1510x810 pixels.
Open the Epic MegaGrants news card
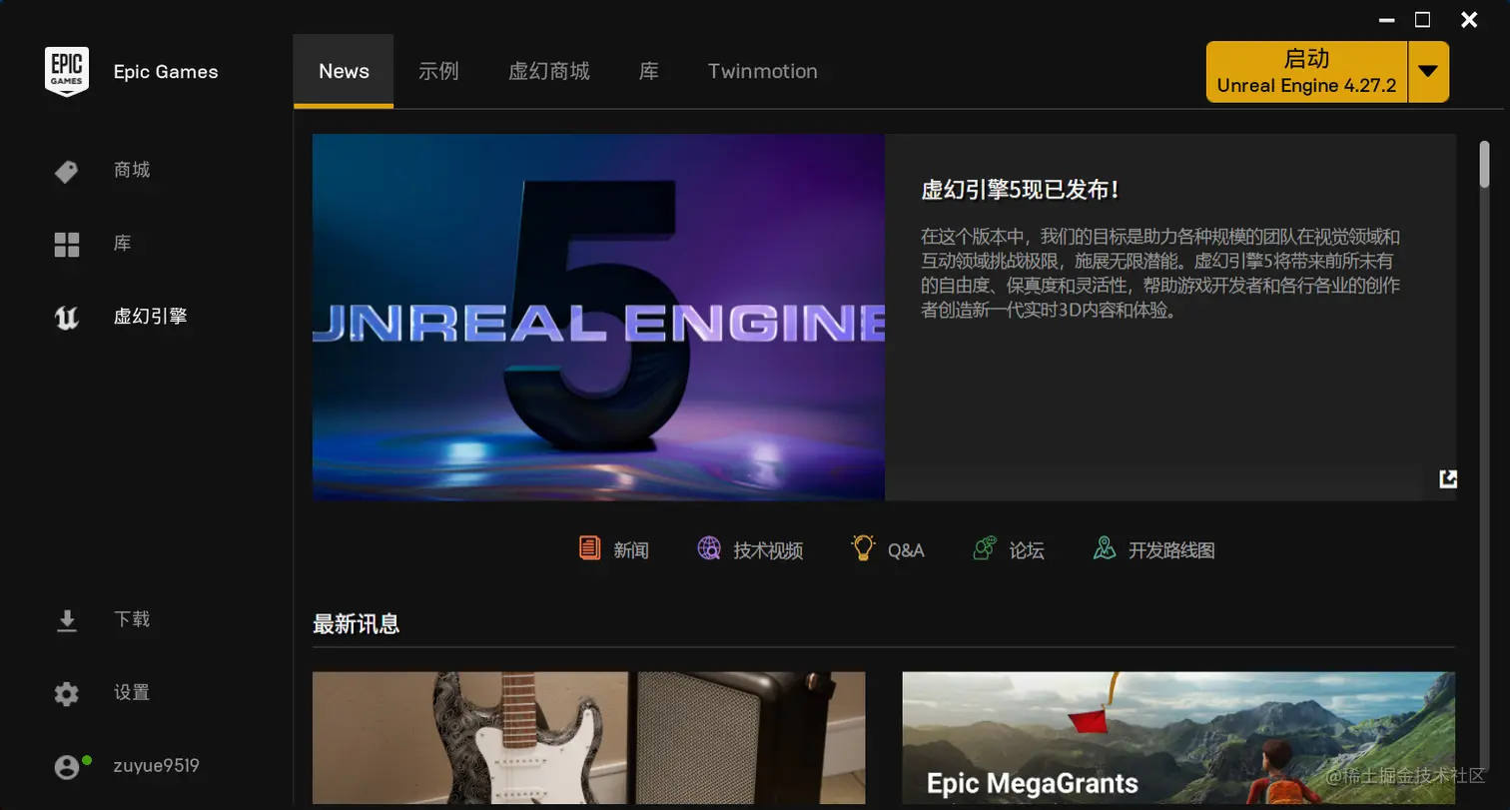coord(1178,737)
